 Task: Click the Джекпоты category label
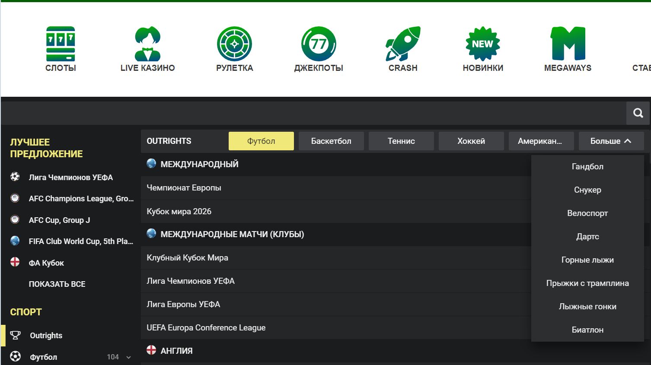tap(319, 68)
